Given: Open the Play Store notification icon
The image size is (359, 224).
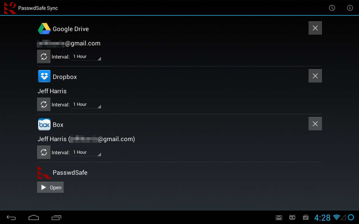Looking at the screenshot, I should [306, 217].
